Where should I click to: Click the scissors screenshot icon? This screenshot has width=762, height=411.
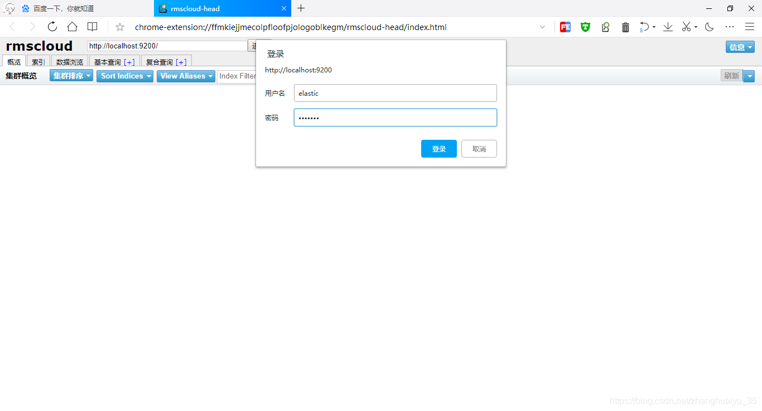coord(687,27)
